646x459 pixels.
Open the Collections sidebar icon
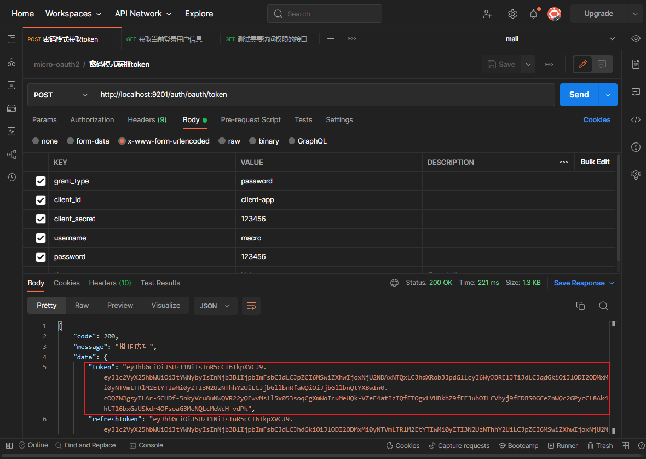(11, 39)
